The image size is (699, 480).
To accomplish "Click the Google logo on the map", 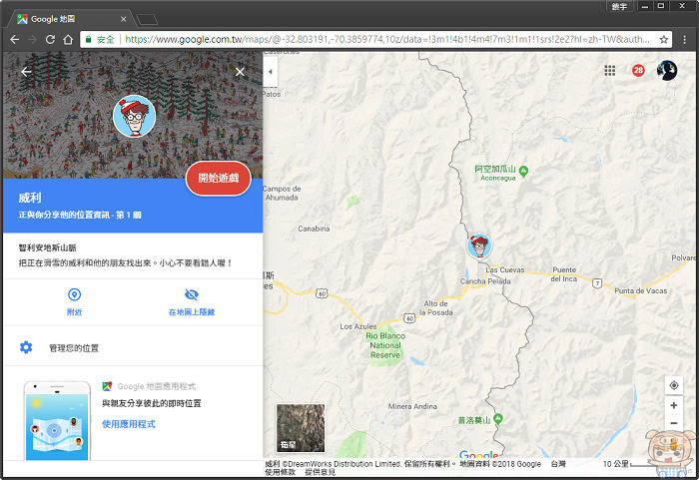I will click(478, 455).
